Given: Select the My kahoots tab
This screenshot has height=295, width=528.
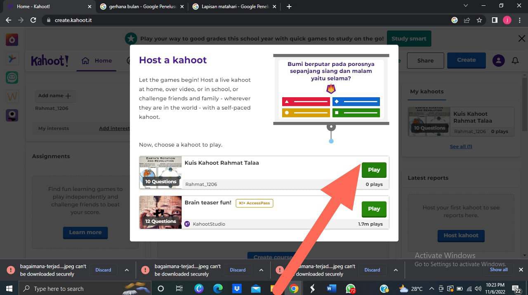Looking at the screenshot, I should click(427, 91).
